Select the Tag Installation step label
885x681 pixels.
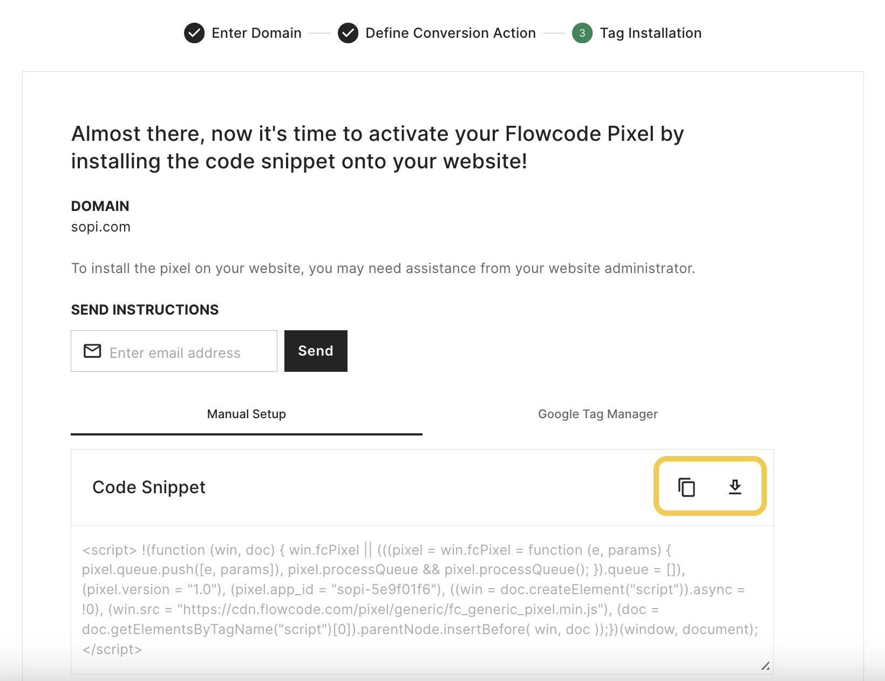click(651, 33)
